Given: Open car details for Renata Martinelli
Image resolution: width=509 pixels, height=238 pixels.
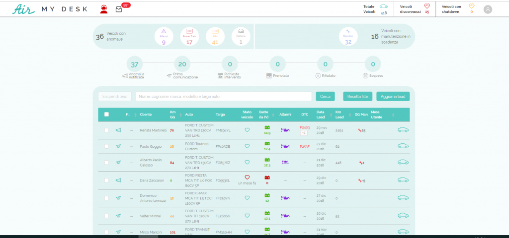Looking at the screenshot, I should click(x=403, y=130).
